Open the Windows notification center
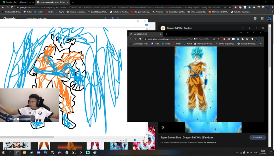 271,152
